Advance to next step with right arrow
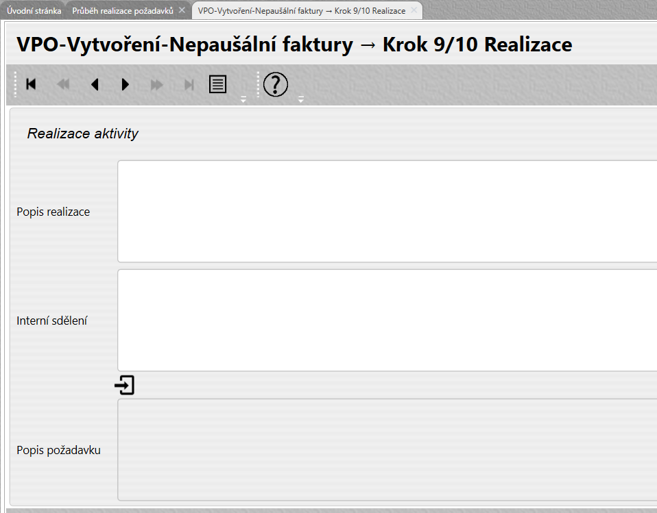 (x=125, y=84)
